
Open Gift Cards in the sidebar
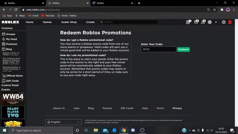pos(10,81)
